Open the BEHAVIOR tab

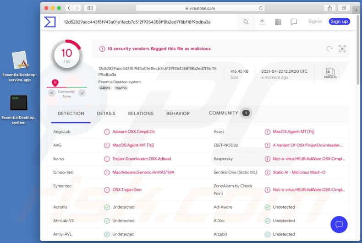pos(178,113)
